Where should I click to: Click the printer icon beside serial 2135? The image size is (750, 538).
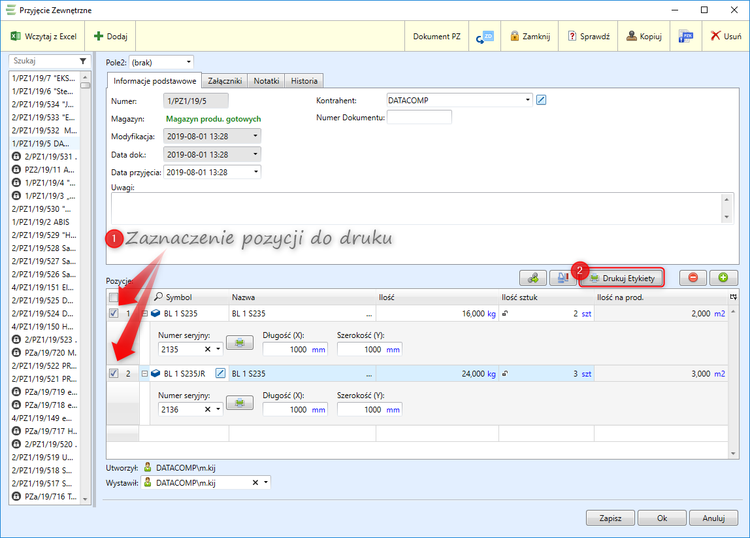240,342
